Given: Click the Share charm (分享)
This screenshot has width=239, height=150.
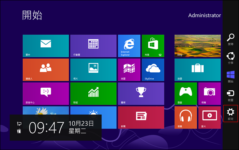Looking at the screenshot, I should click(231, 58).
